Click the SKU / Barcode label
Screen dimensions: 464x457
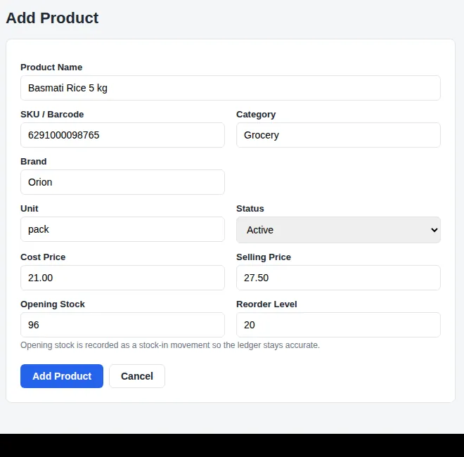tap(52, 114)
